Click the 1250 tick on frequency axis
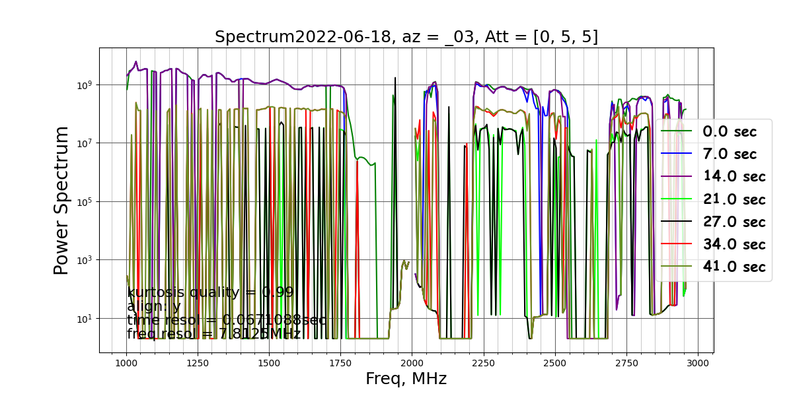Screen dimensions: 793x396 198,363
